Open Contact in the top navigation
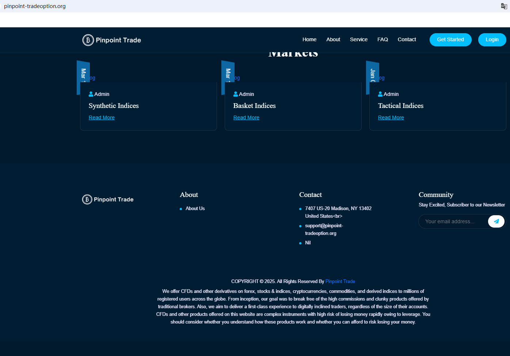The image size is (510, 356). tap(407, 39)
